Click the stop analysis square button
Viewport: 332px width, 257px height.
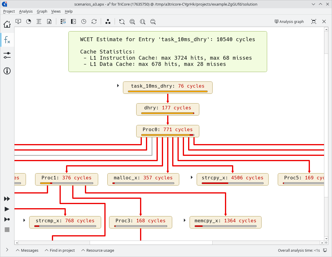(7, 230)
